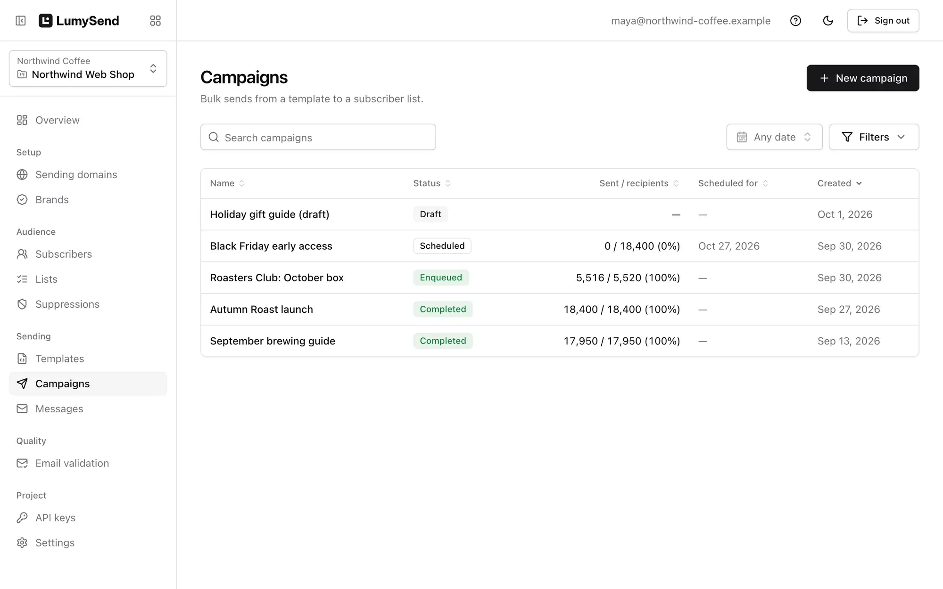The image size is (943, 589).
Task: Open the Any date dropdown
Action: tap(774, 137)
